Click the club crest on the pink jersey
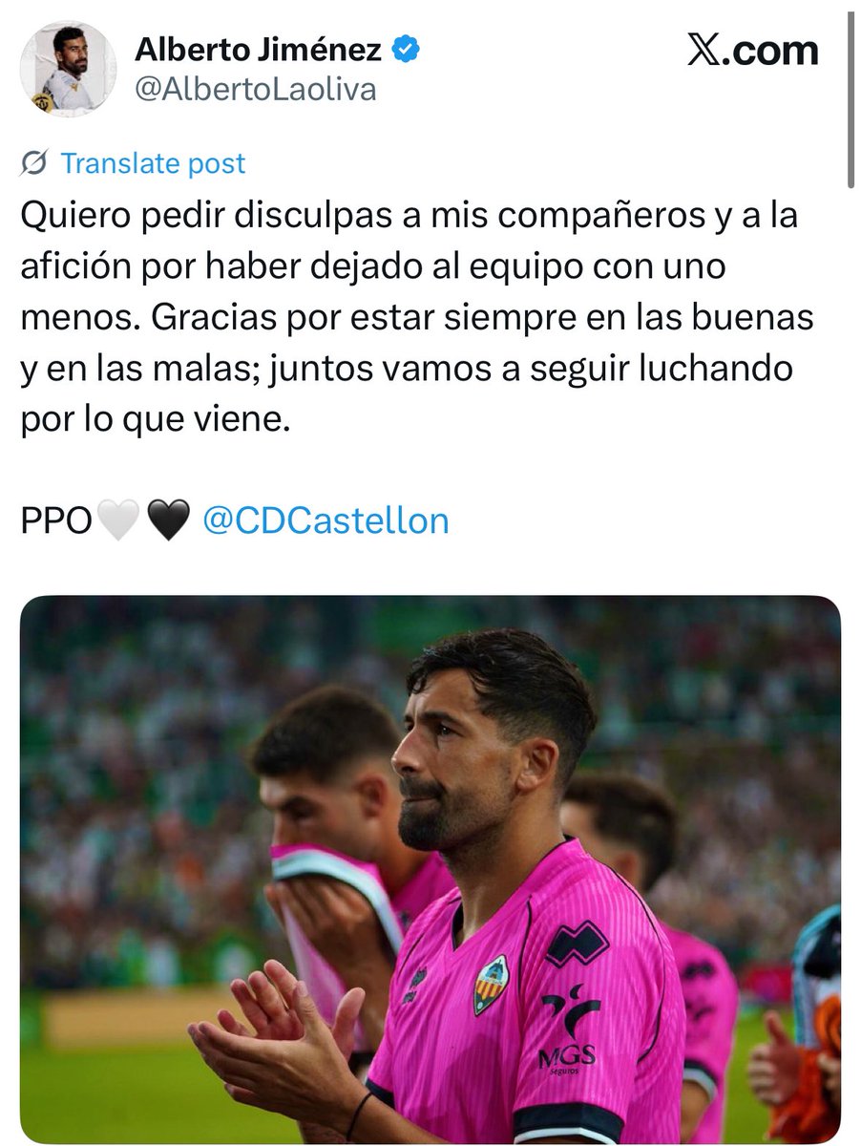 tap(492, 984)
